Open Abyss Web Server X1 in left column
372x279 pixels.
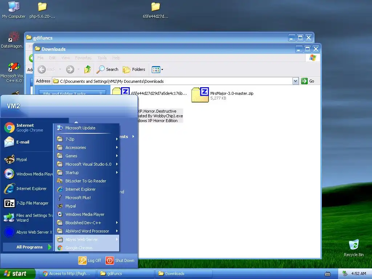(x=28, y=232)
